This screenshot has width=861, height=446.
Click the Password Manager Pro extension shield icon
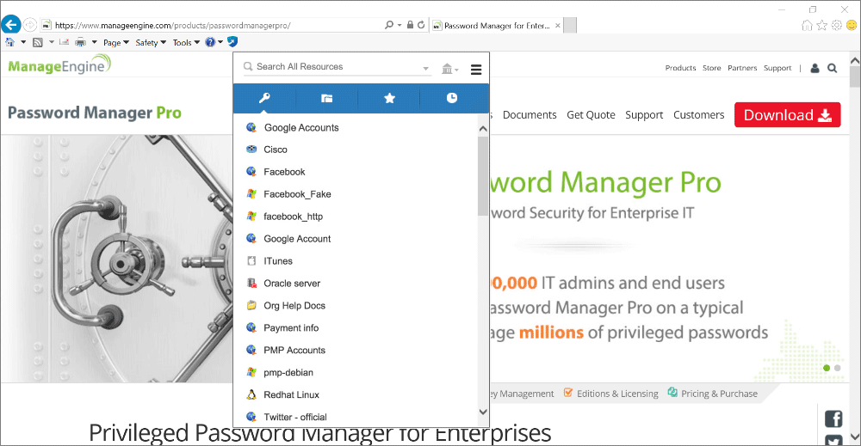point(232,41)
